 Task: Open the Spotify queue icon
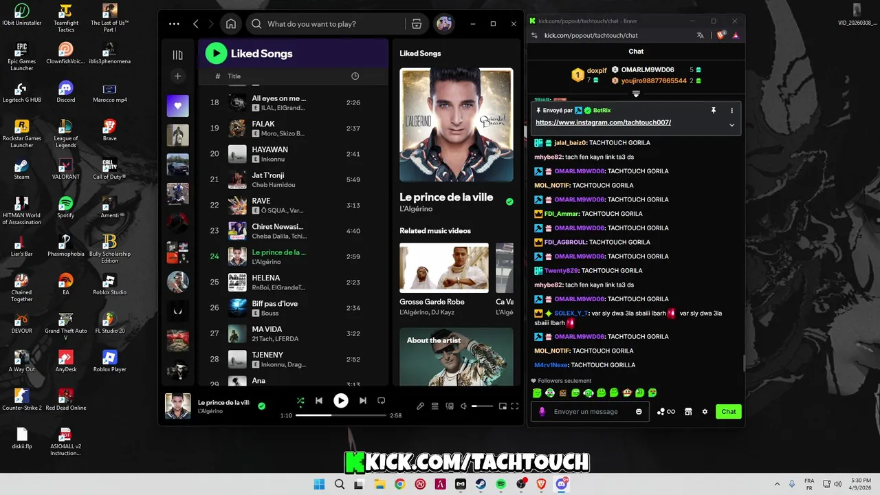point(434,406)
